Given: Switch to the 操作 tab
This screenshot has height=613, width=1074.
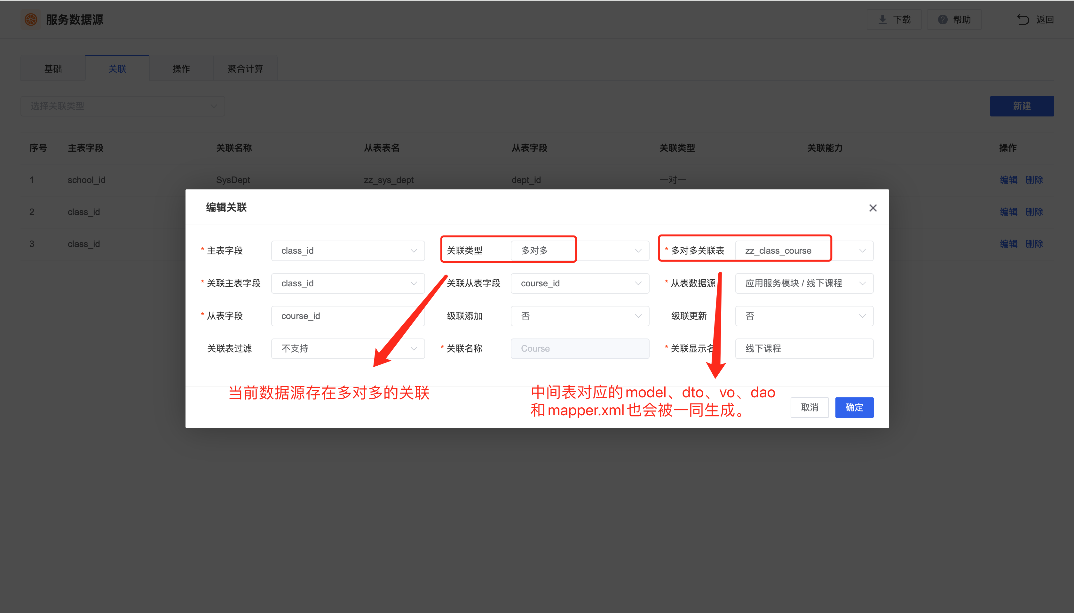Looking at the screenshot, I should [x=181, y=68].
